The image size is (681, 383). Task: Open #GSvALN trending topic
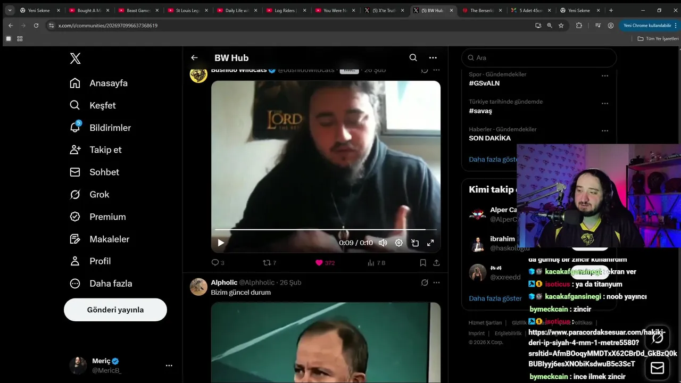point(484,83)
